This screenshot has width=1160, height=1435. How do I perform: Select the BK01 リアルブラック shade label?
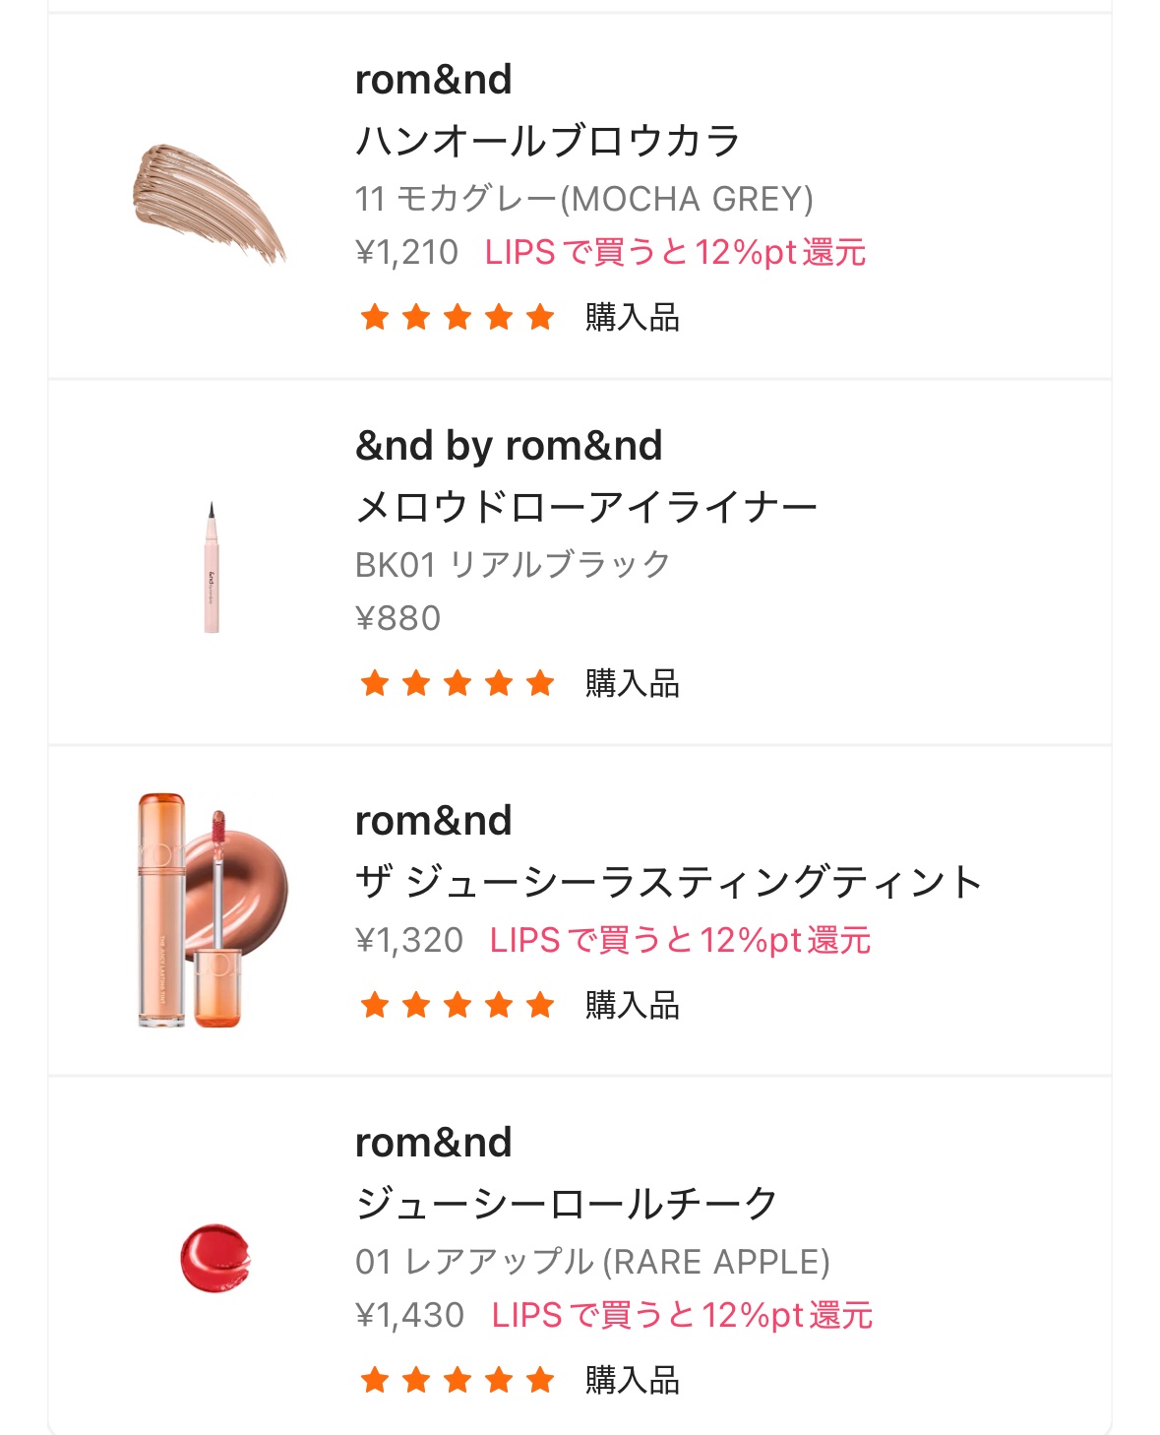point(512,565)
